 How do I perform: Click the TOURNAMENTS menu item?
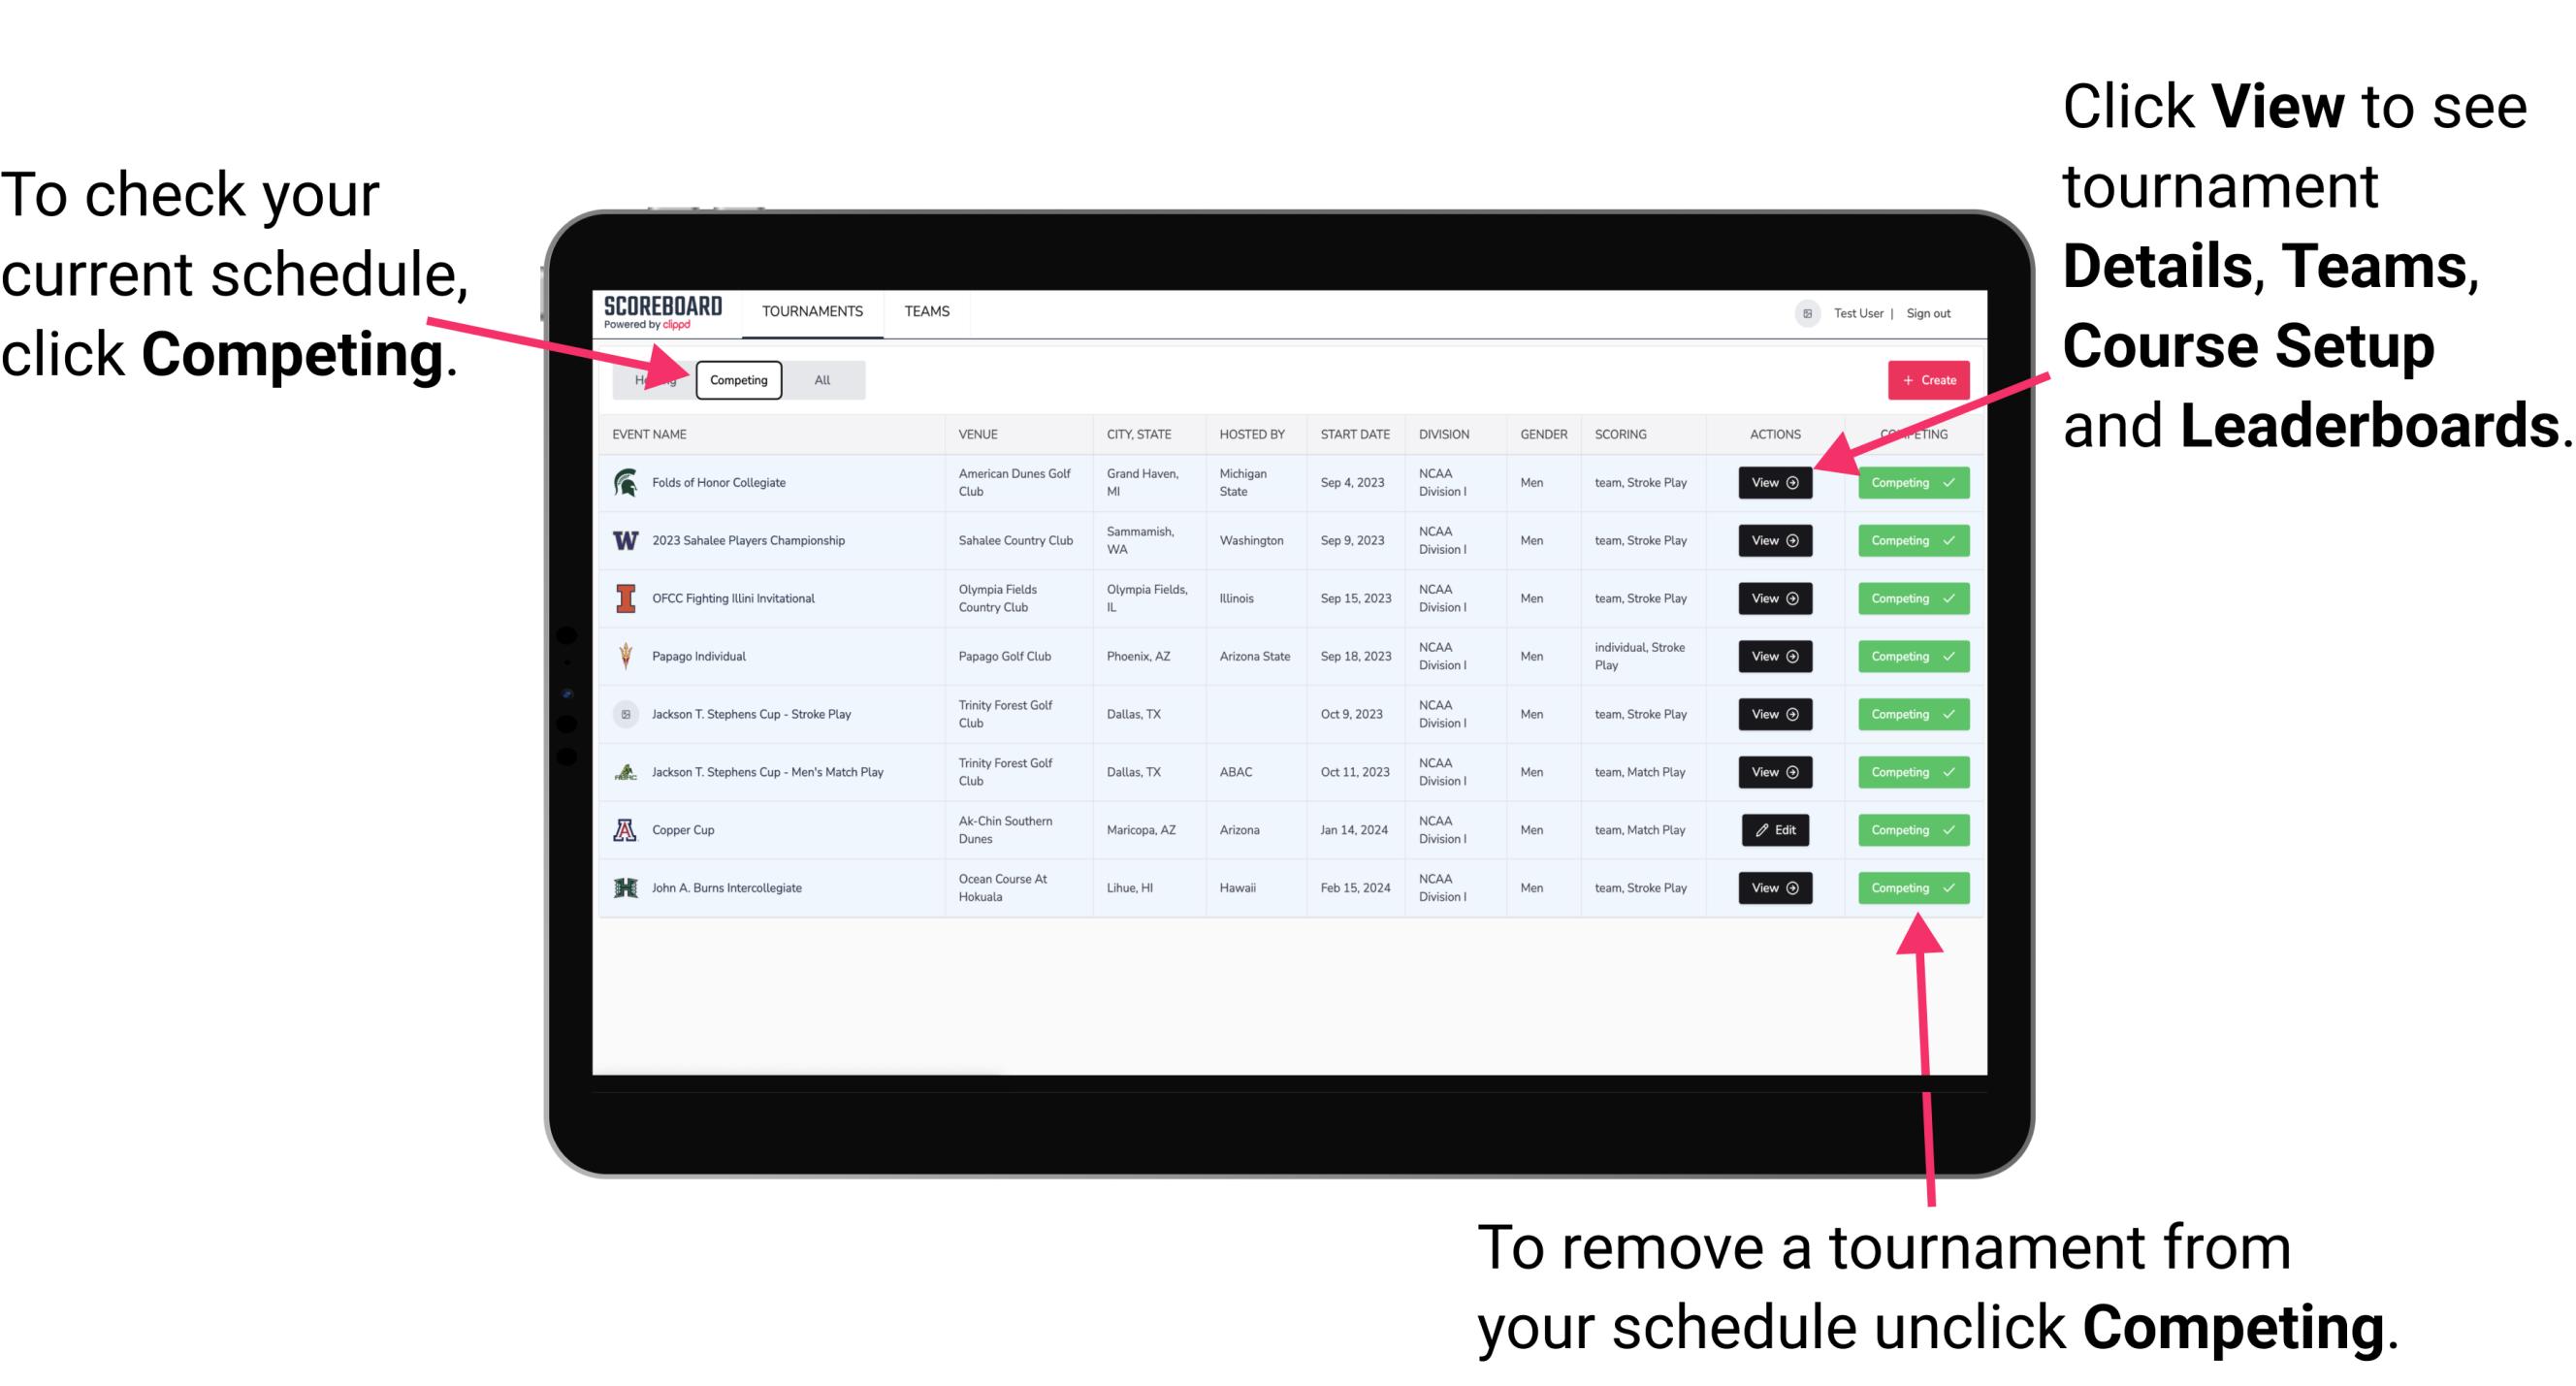tap(814, 310)
